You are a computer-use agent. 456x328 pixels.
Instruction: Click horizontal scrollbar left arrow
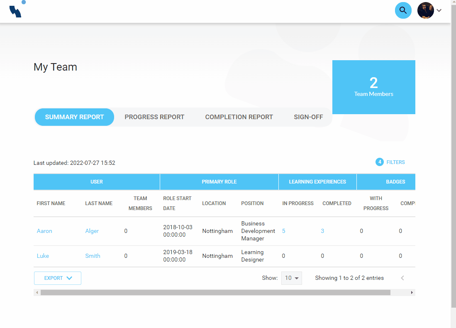coord(37,293)
